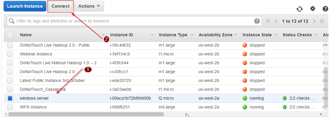Open Instance ID column filter arrow

152,35
